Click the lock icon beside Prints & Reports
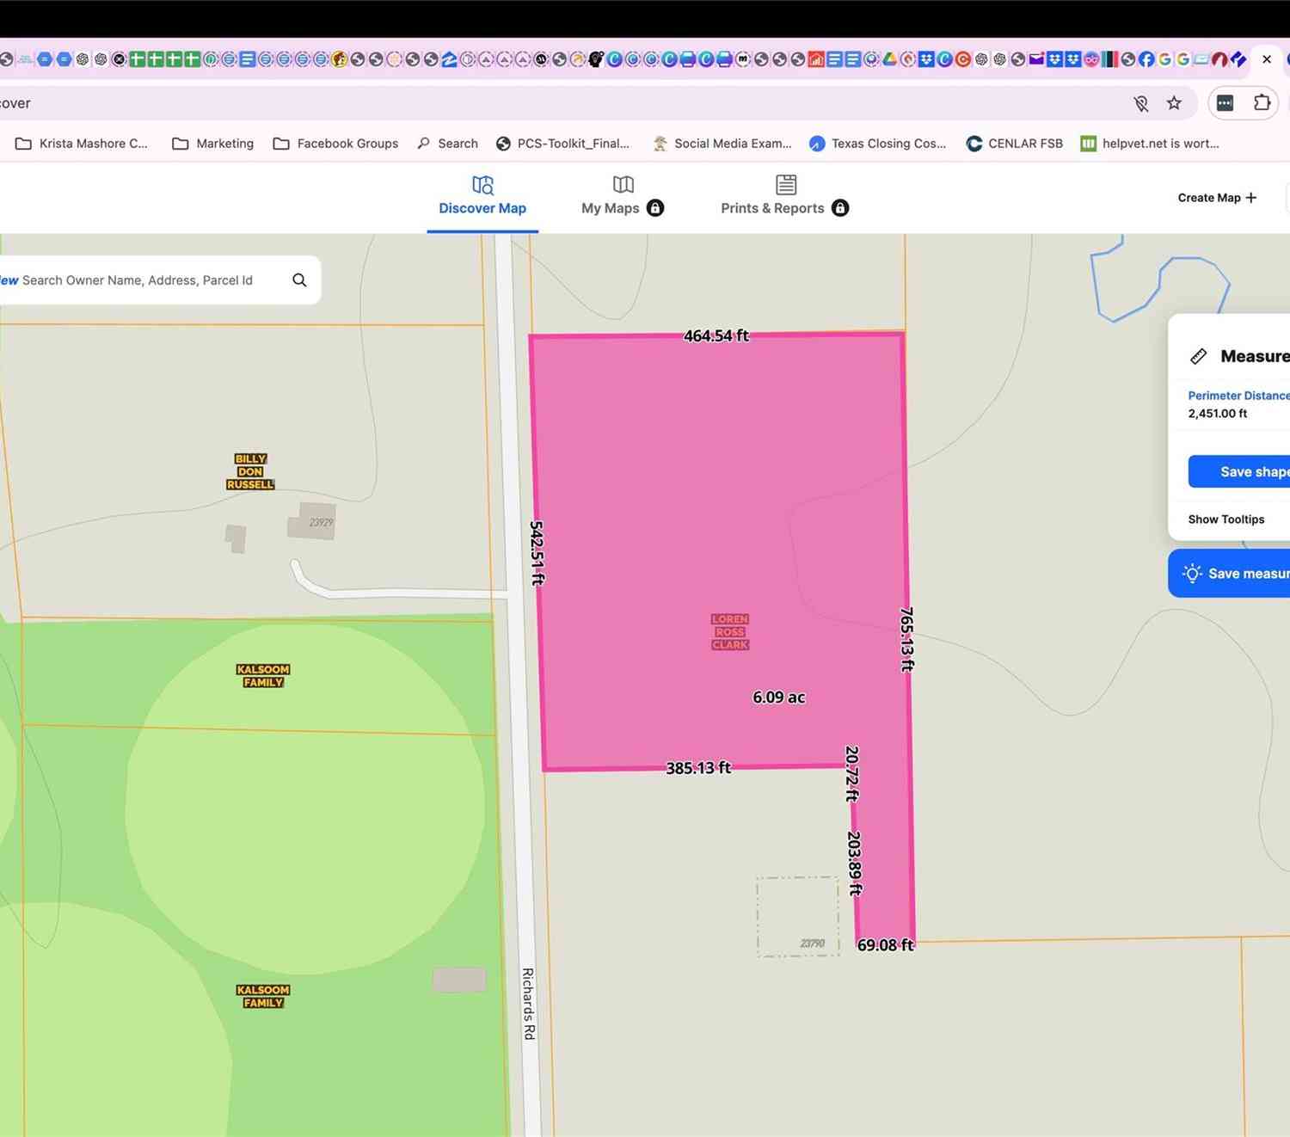Viewport: 1290px width, 1137px height. pos(840,208)
